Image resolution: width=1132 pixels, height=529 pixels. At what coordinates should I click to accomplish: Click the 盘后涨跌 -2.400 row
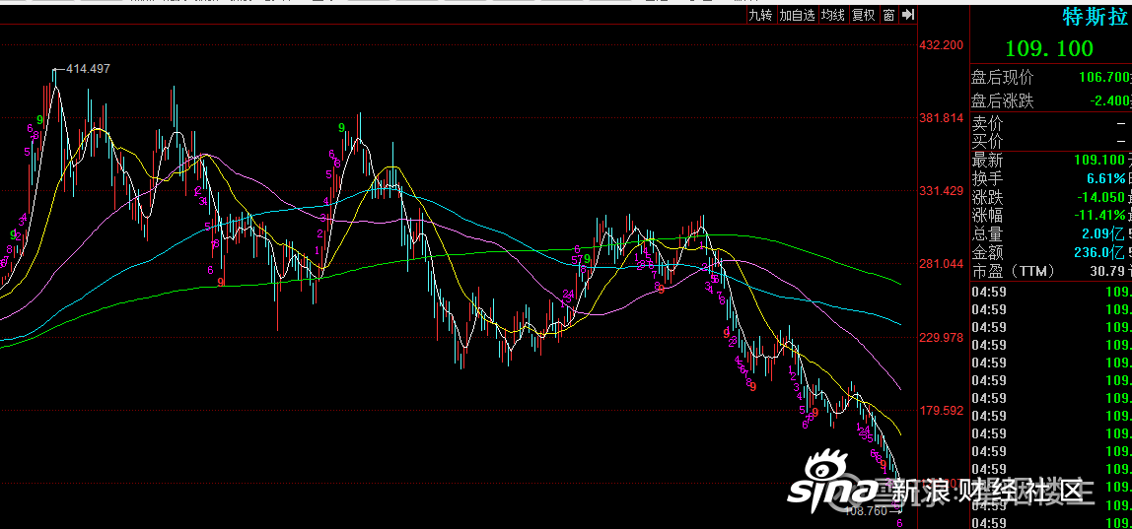pos(1051,101)
